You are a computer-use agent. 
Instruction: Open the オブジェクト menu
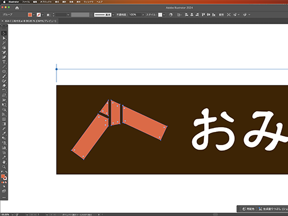[46, 2]
